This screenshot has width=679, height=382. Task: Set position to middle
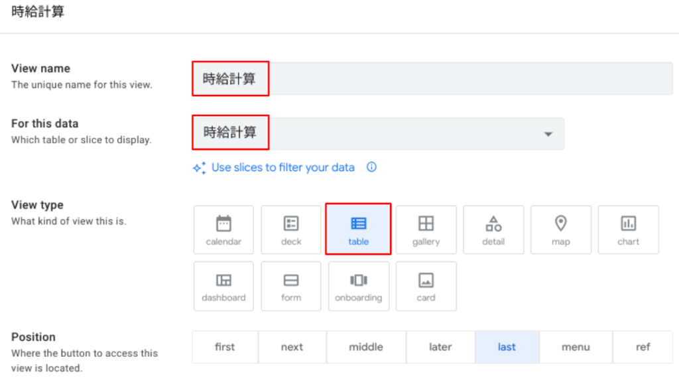point(366,347)
